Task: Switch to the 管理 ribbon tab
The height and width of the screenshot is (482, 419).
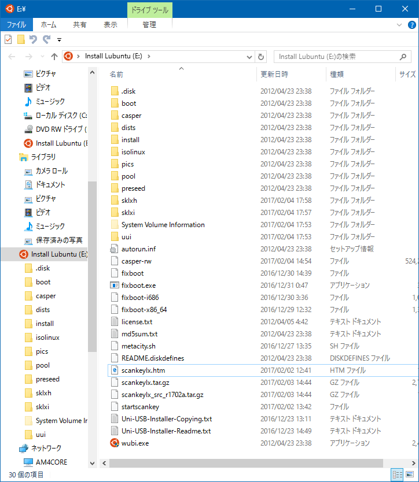Action: coord(149,25)
